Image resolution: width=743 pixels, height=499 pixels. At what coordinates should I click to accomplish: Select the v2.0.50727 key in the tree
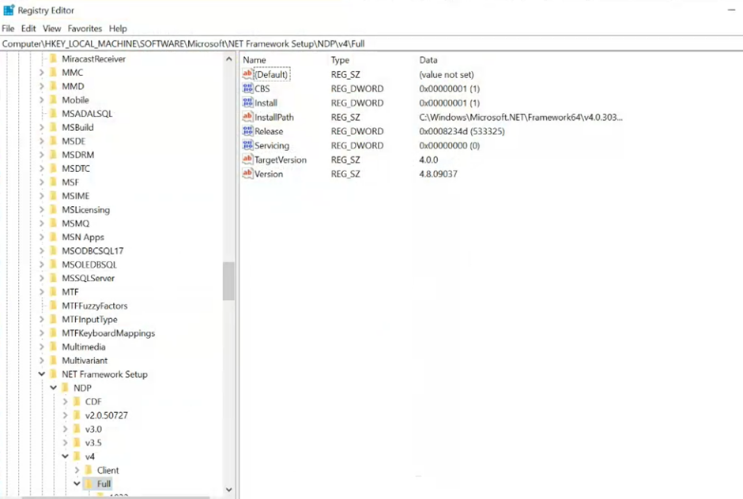[105, 415]
